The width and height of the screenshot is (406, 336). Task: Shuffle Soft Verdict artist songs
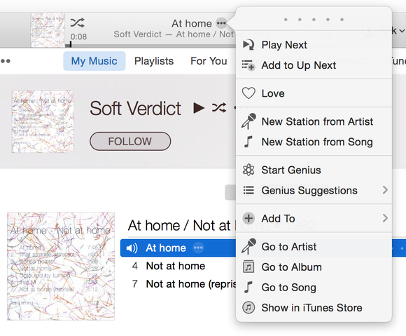[x=219, y=107]
